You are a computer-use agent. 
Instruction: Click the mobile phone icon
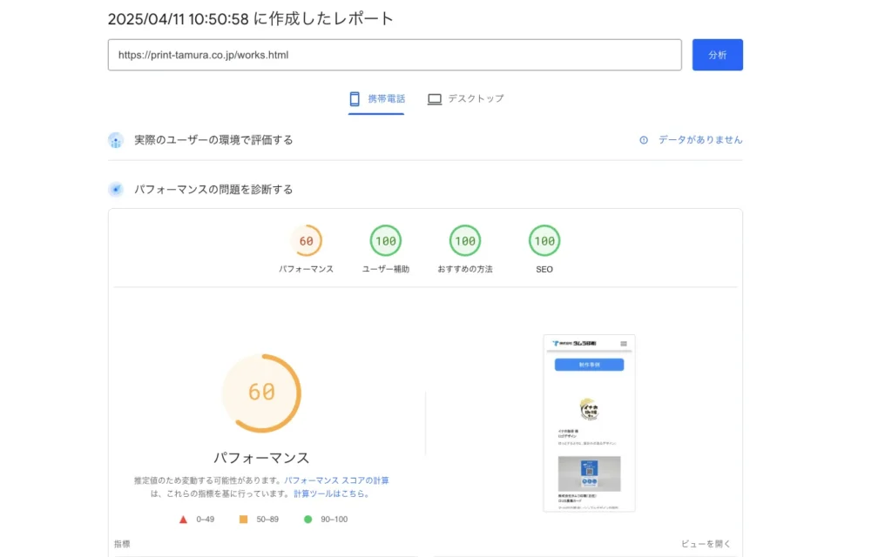[x=355, y=99]
